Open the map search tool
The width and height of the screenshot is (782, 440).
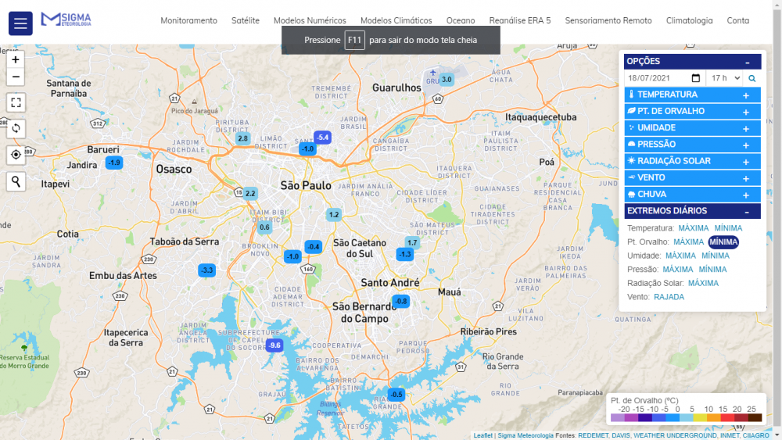16,181
